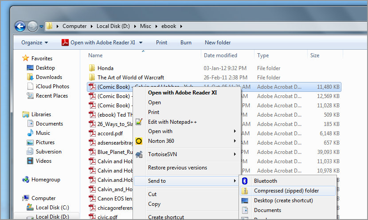Click the Norton 360 circle icon
Image resolution: width=368 pixels, height=220 pixels.
[139, 141]
